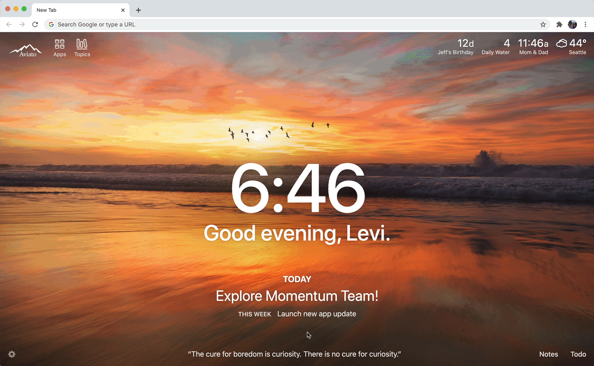Viewport: 594px width, 366px height.
Task: Open the Notes panel
Action: tap(548, 354)
